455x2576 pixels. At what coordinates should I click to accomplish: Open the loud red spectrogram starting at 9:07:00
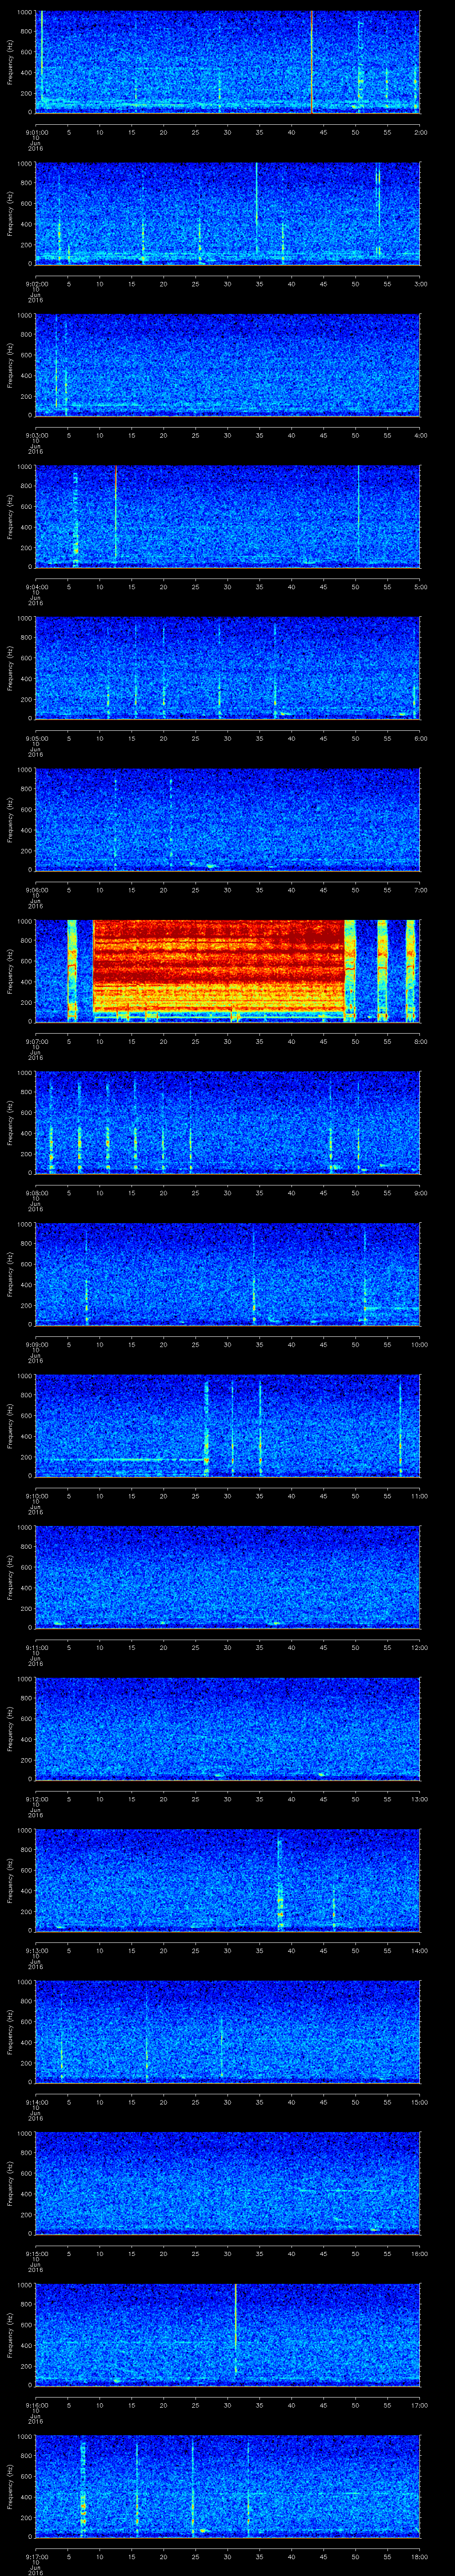(227, 971)
